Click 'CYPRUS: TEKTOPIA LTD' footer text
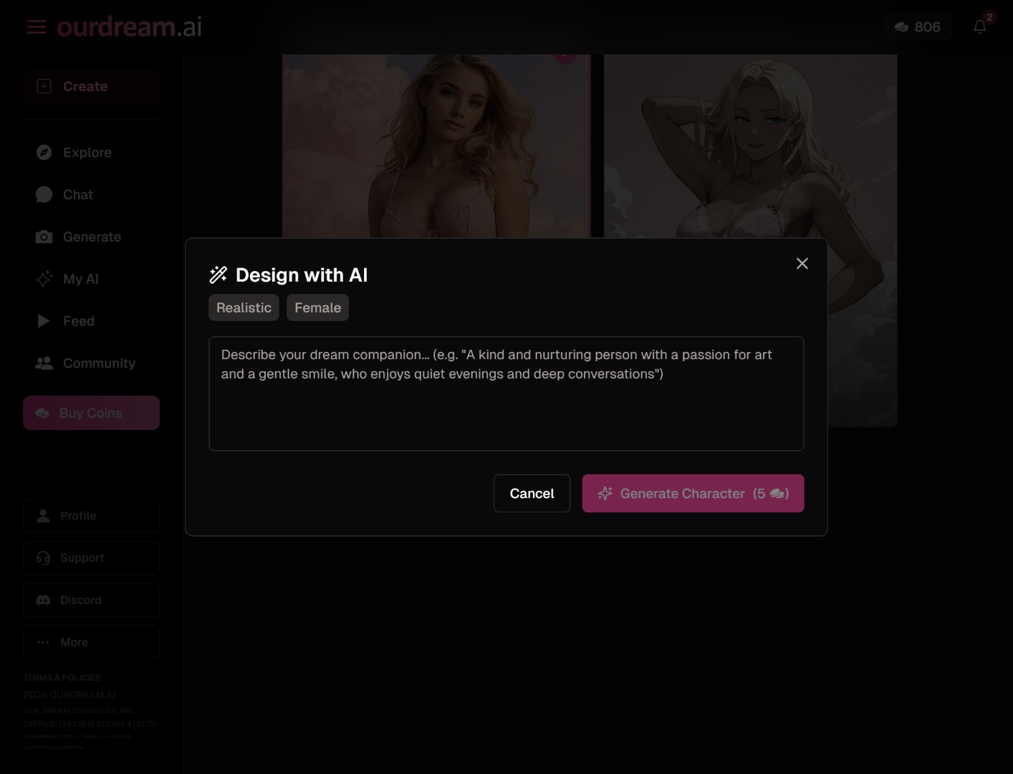 pyautogui.click(x=90, y=724)
